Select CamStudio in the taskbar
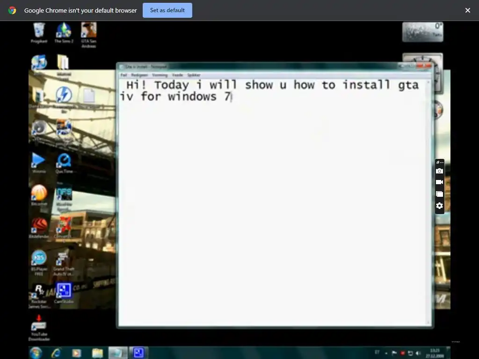479x359 pixels. tap(138, 353)
